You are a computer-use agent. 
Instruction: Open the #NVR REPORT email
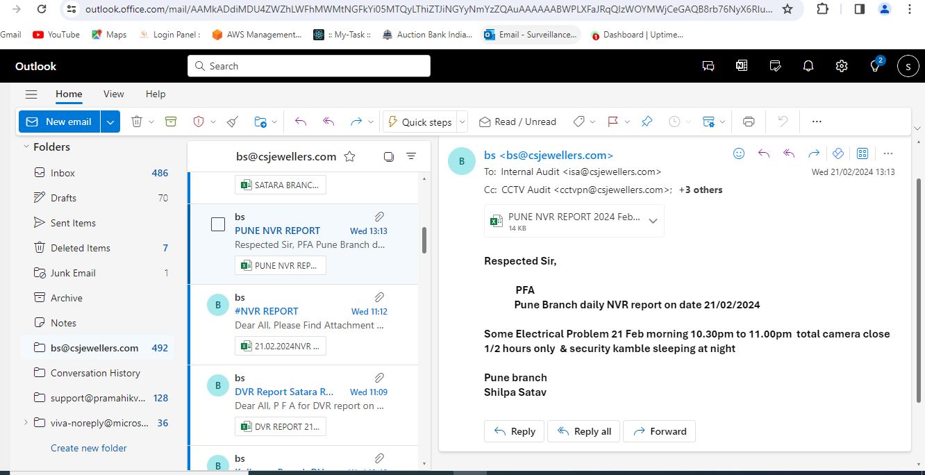(303, 325)
